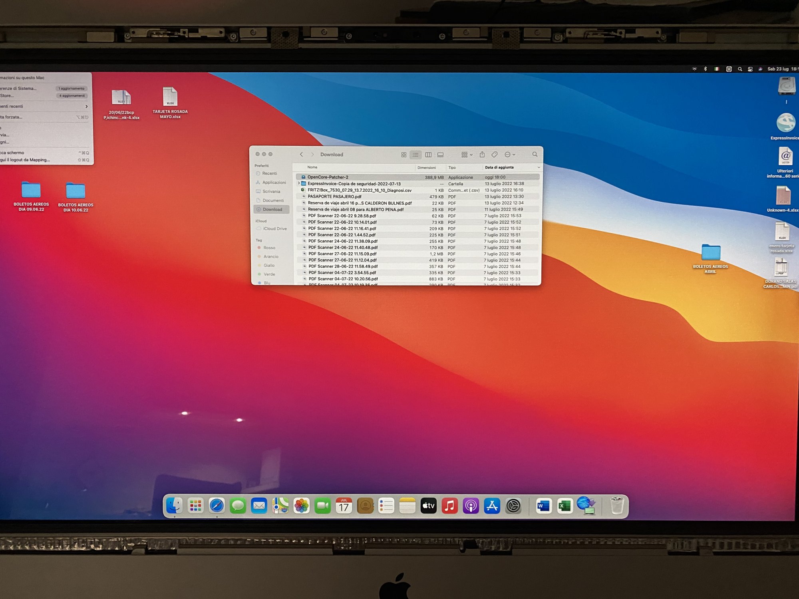Expand the ExpressInvoice-Copia de seguridad folder
Screen dimensions: 799x599
pos(298,184)
